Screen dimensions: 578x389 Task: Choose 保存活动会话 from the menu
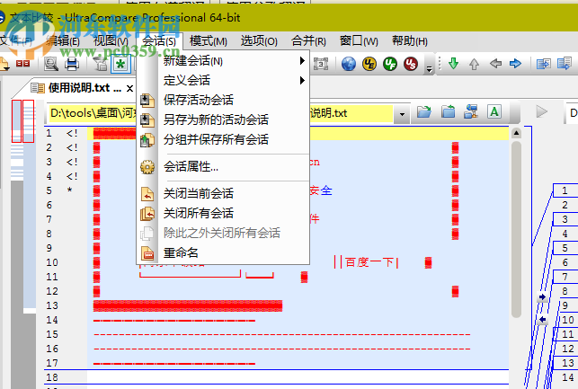pyautogui.click(x=223, y=100)
